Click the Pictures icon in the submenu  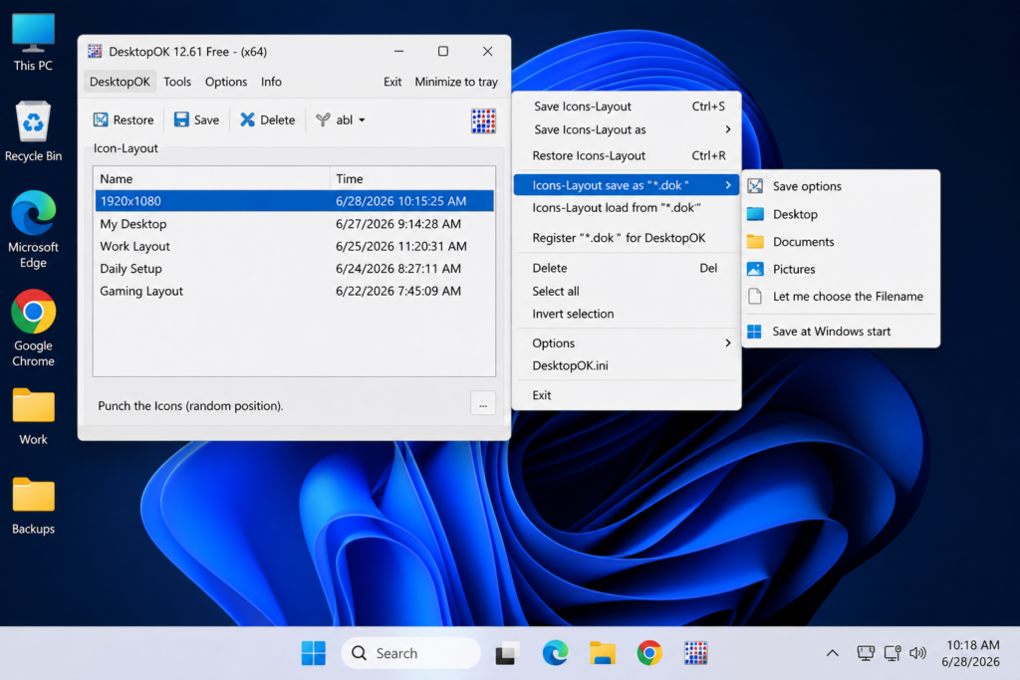pos(755,269)
